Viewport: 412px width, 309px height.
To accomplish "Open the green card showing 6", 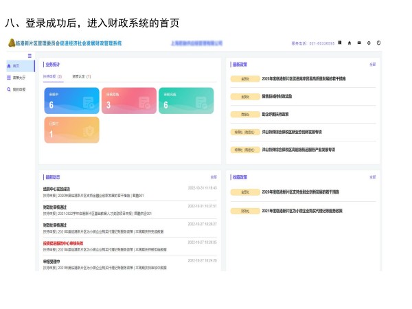I will [186, 101].
